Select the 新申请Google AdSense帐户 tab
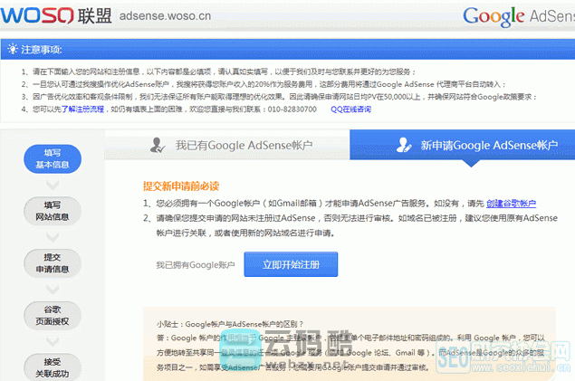This screenshot has height=381, width=575. tap(463, 145)
